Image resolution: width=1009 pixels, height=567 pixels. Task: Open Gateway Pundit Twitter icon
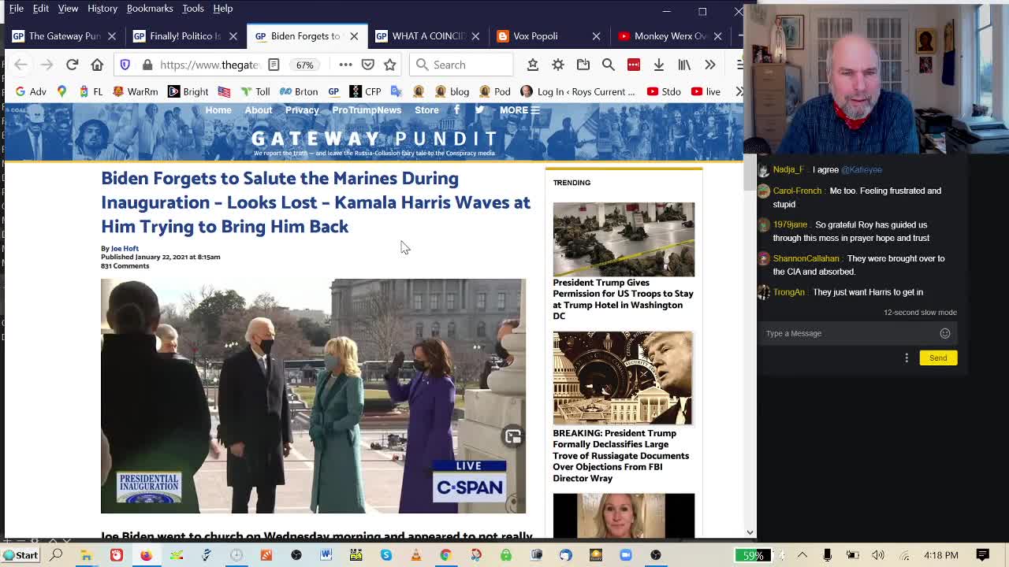pyautogui.click(x=479, y=110)
